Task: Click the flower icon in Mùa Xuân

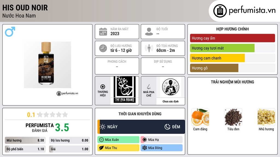Action: tap(101, 140)
